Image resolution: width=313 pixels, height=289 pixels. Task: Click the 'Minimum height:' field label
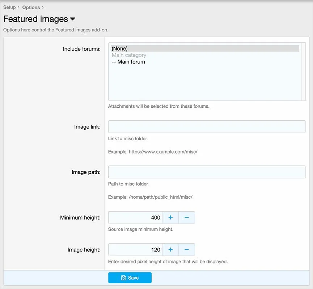[80, 218]
